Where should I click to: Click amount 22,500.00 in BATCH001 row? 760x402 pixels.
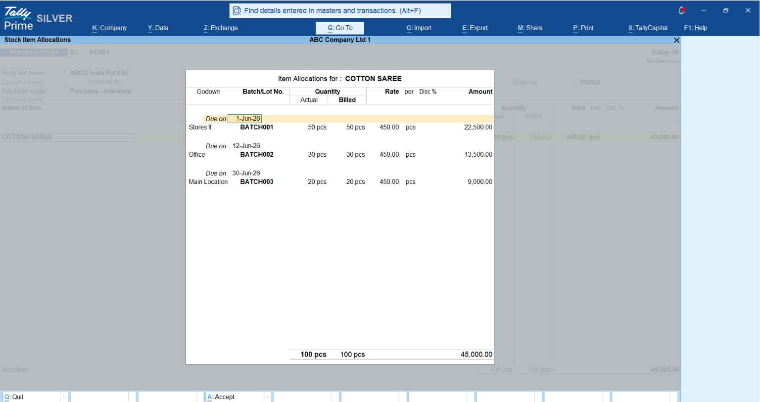pyautogui.click(x=478, y=128)
